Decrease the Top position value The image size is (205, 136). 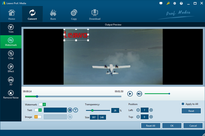[x=138, y=117]
